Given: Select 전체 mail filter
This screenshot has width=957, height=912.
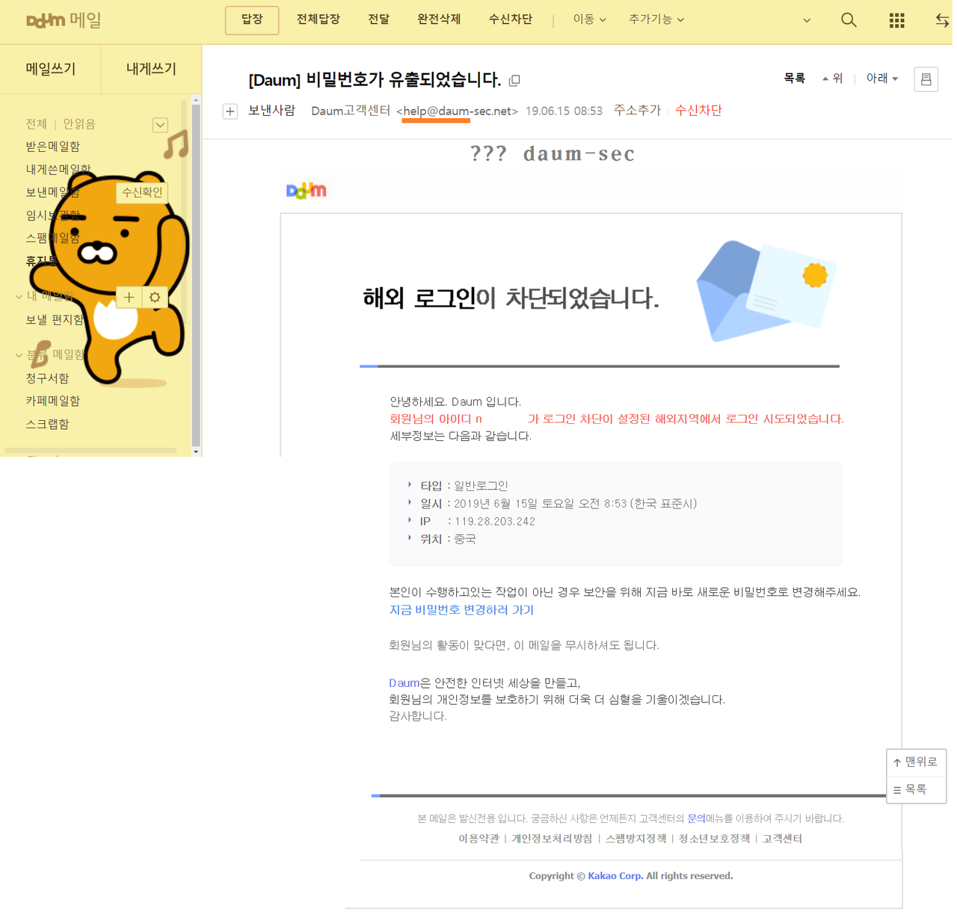Looking at the screenshot, I should [x=36, y=124].
